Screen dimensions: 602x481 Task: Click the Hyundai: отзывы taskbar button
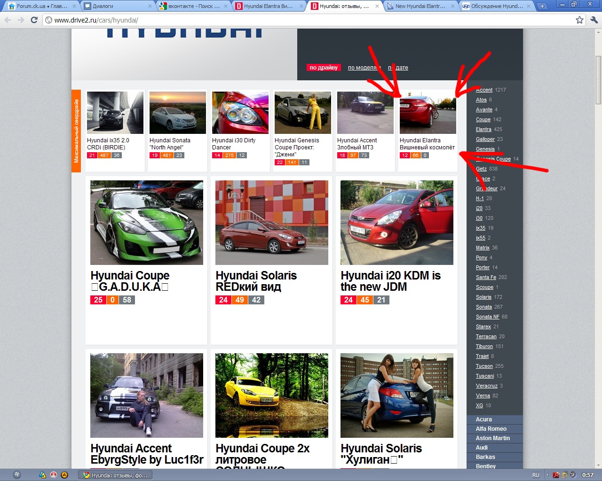pyautogui.click(x=116, y=475)
